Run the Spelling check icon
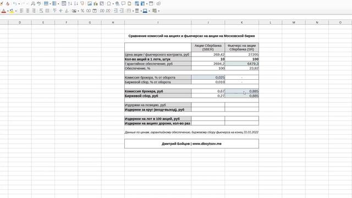The width and height of the screenshot is (352, 198). click(39, 4)
